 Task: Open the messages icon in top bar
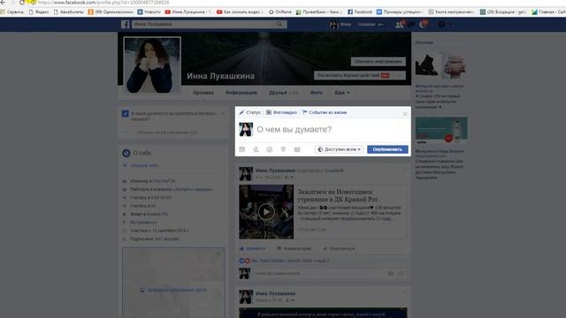pos(411,24)
